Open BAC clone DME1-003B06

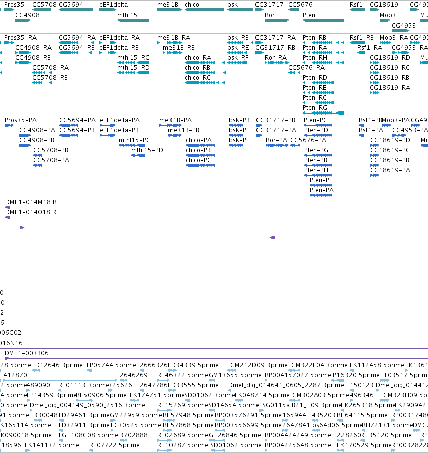click(27, 353)
